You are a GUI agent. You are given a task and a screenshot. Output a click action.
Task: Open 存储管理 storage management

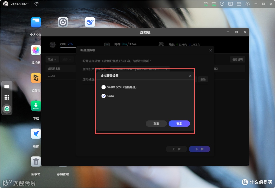(x=63, y=174)
